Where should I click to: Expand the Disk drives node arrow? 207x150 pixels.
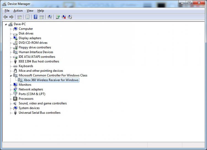[x=11, y=34]
